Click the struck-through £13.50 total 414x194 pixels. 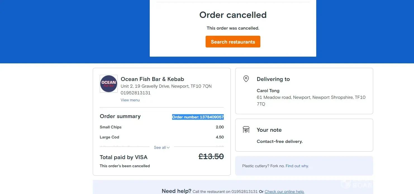point(211,157)
